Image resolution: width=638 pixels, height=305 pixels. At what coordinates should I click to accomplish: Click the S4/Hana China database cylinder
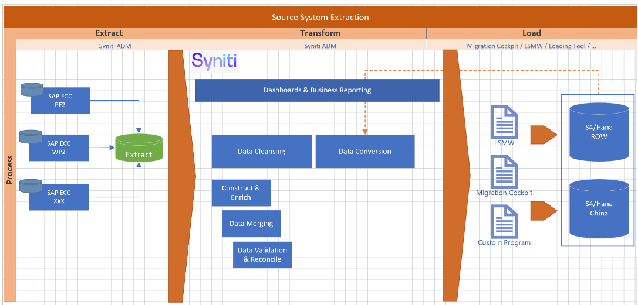pos(599,208)
